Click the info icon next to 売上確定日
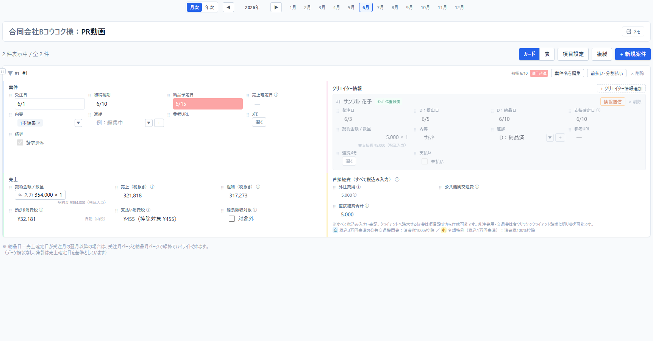 click(x=276, y=95)
